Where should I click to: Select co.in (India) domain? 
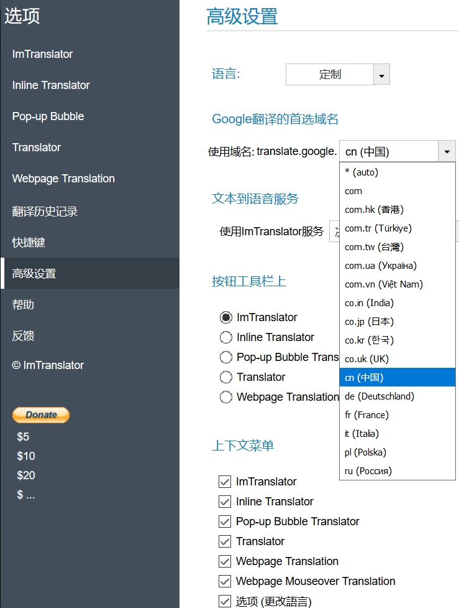(x=398, y=303)
